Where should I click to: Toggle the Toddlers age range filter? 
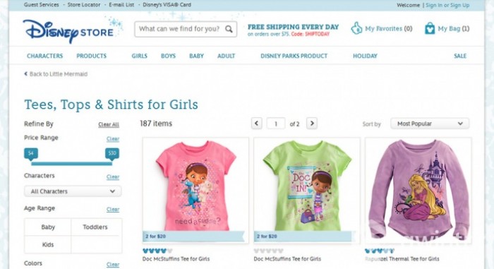point(95,227)
